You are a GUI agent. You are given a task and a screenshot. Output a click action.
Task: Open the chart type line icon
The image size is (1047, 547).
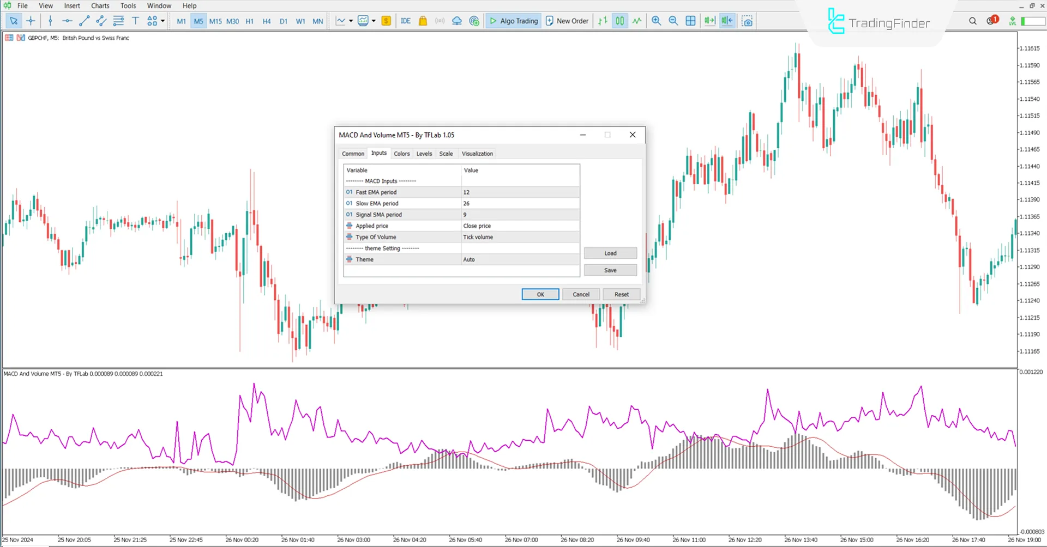click(x=341, y=21)
